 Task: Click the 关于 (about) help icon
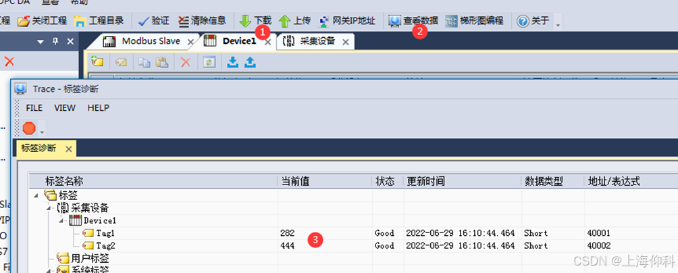coord(523,21)
